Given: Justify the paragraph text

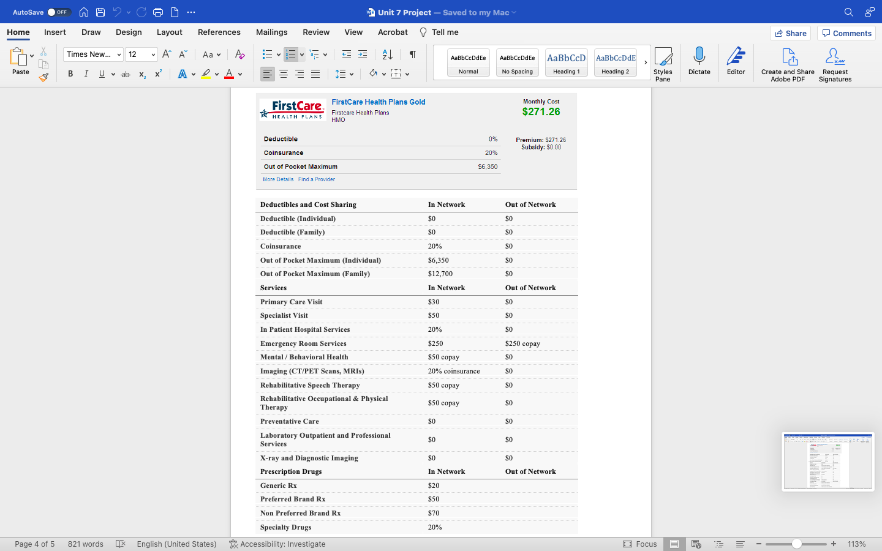Looking at the screenshot, I should click(315, 74).
